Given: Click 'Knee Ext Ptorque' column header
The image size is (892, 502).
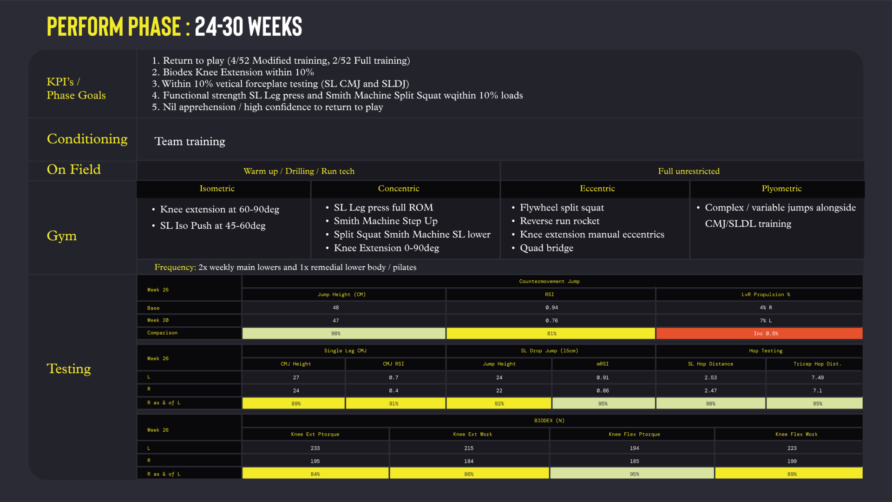Looking at the screenshot, I should [x=315, y=434].
